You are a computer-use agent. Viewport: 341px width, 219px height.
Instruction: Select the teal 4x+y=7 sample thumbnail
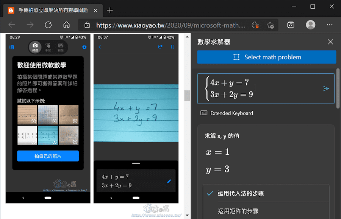pos(48,135)
